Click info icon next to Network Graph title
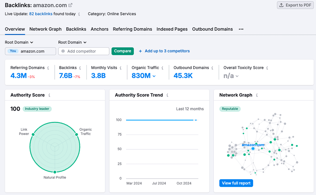Viewport: 316px width, 195px height. [x=257, y=95]
